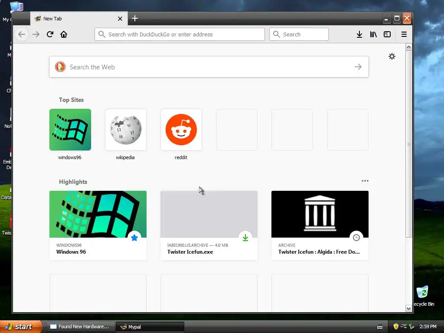Click the page vertical scrollbar thumb
Image resolution: width=444 pixels, height=333 pixels.
pyautogui.click(x=408, y=144)
